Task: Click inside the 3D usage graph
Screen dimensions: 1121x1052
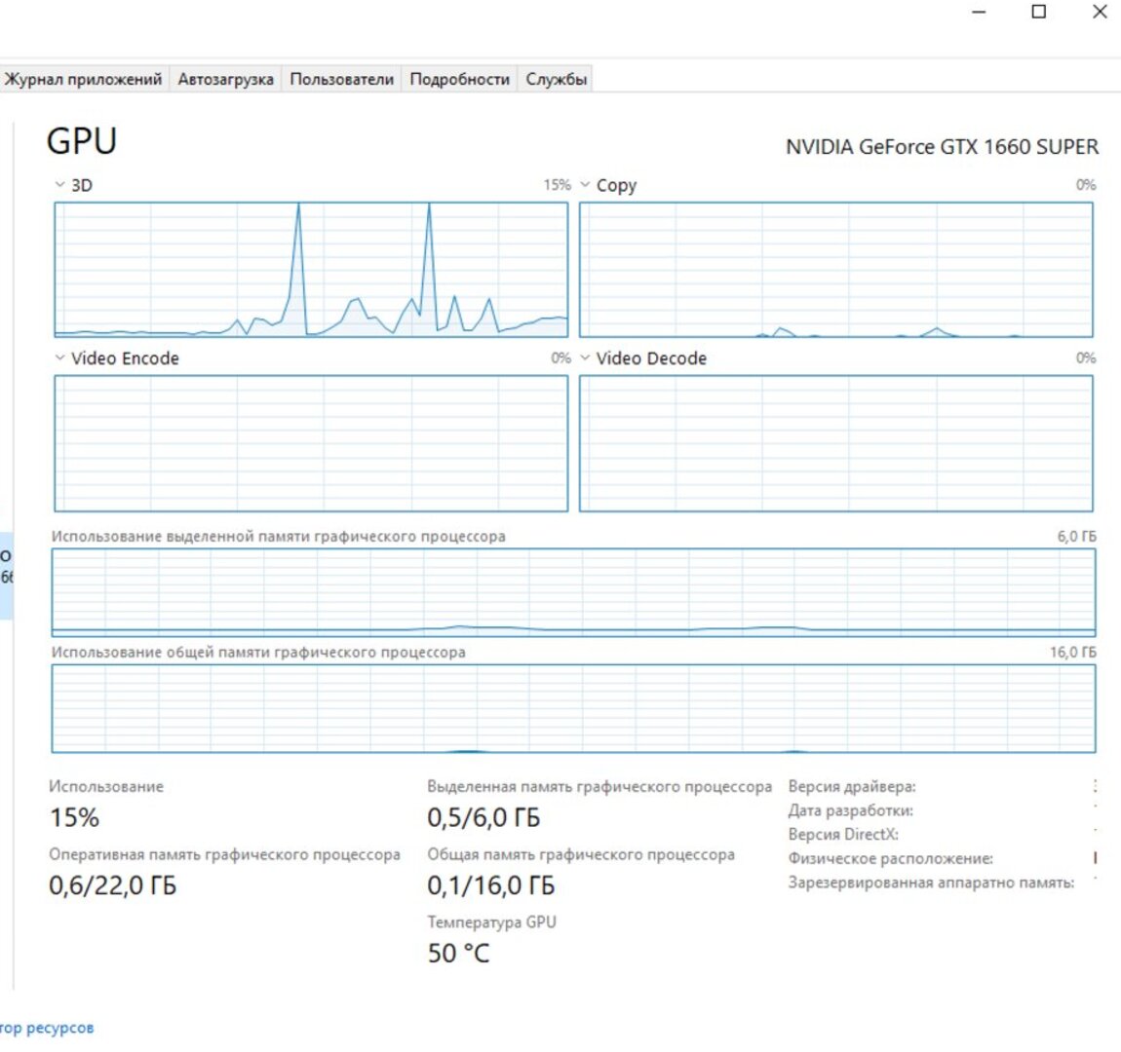Action: click(310, 270)
